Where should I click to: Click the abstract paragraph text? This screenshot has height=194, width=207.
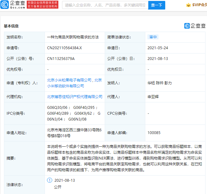[124, 158]
